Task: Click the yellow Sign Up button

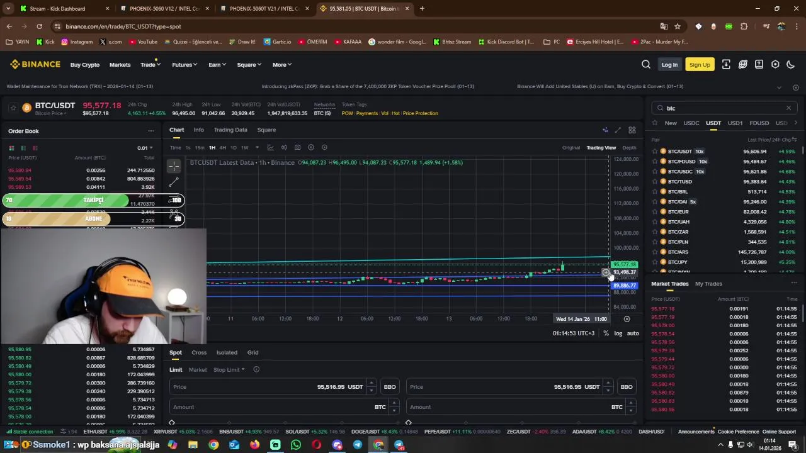Action: [x=700, y=65]
